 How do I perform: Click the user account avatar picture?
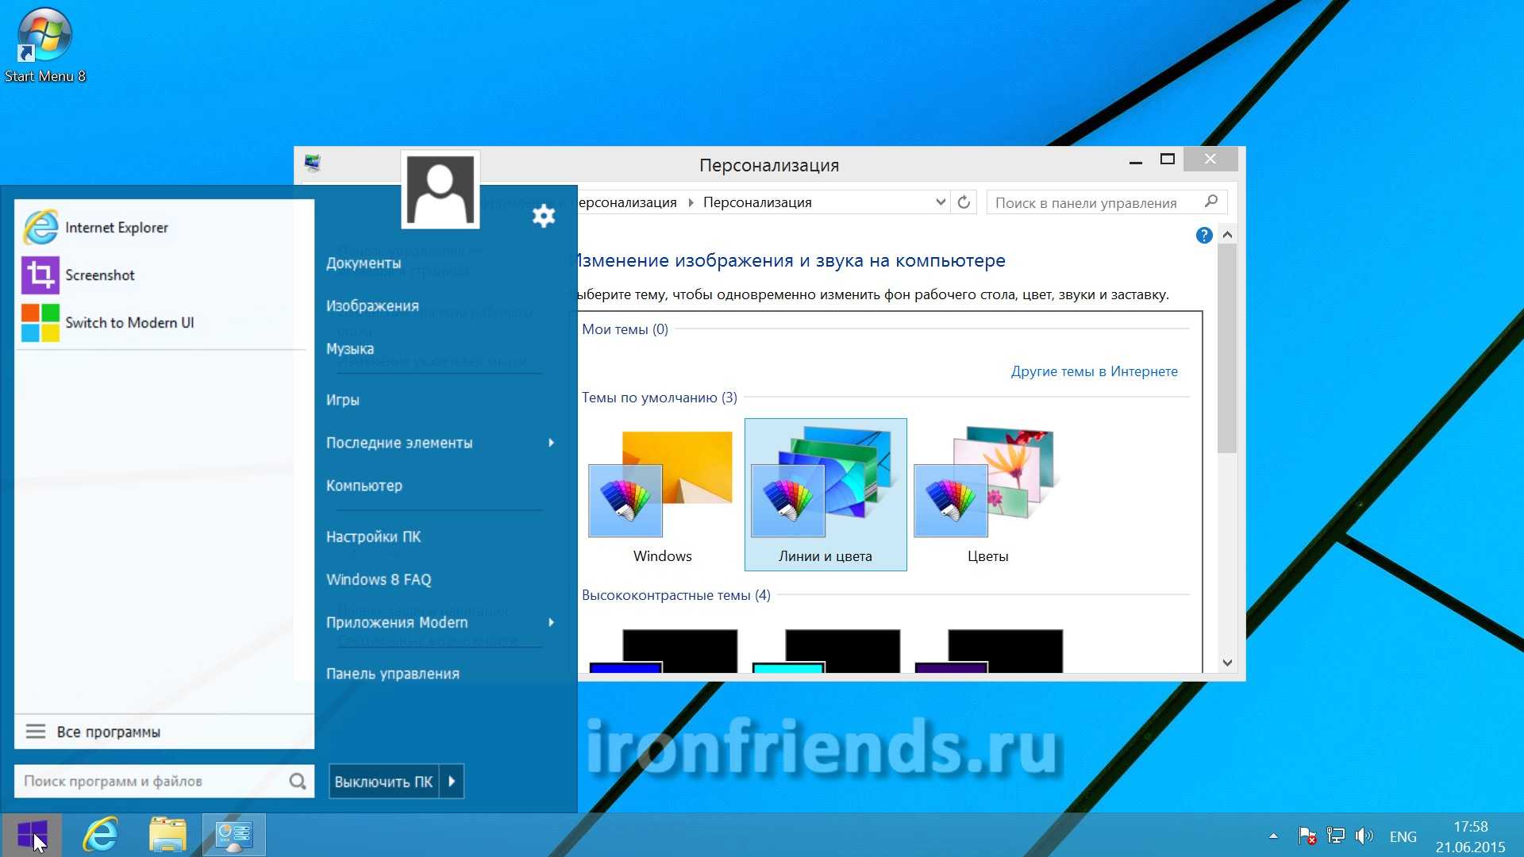(x=441, y=190)
